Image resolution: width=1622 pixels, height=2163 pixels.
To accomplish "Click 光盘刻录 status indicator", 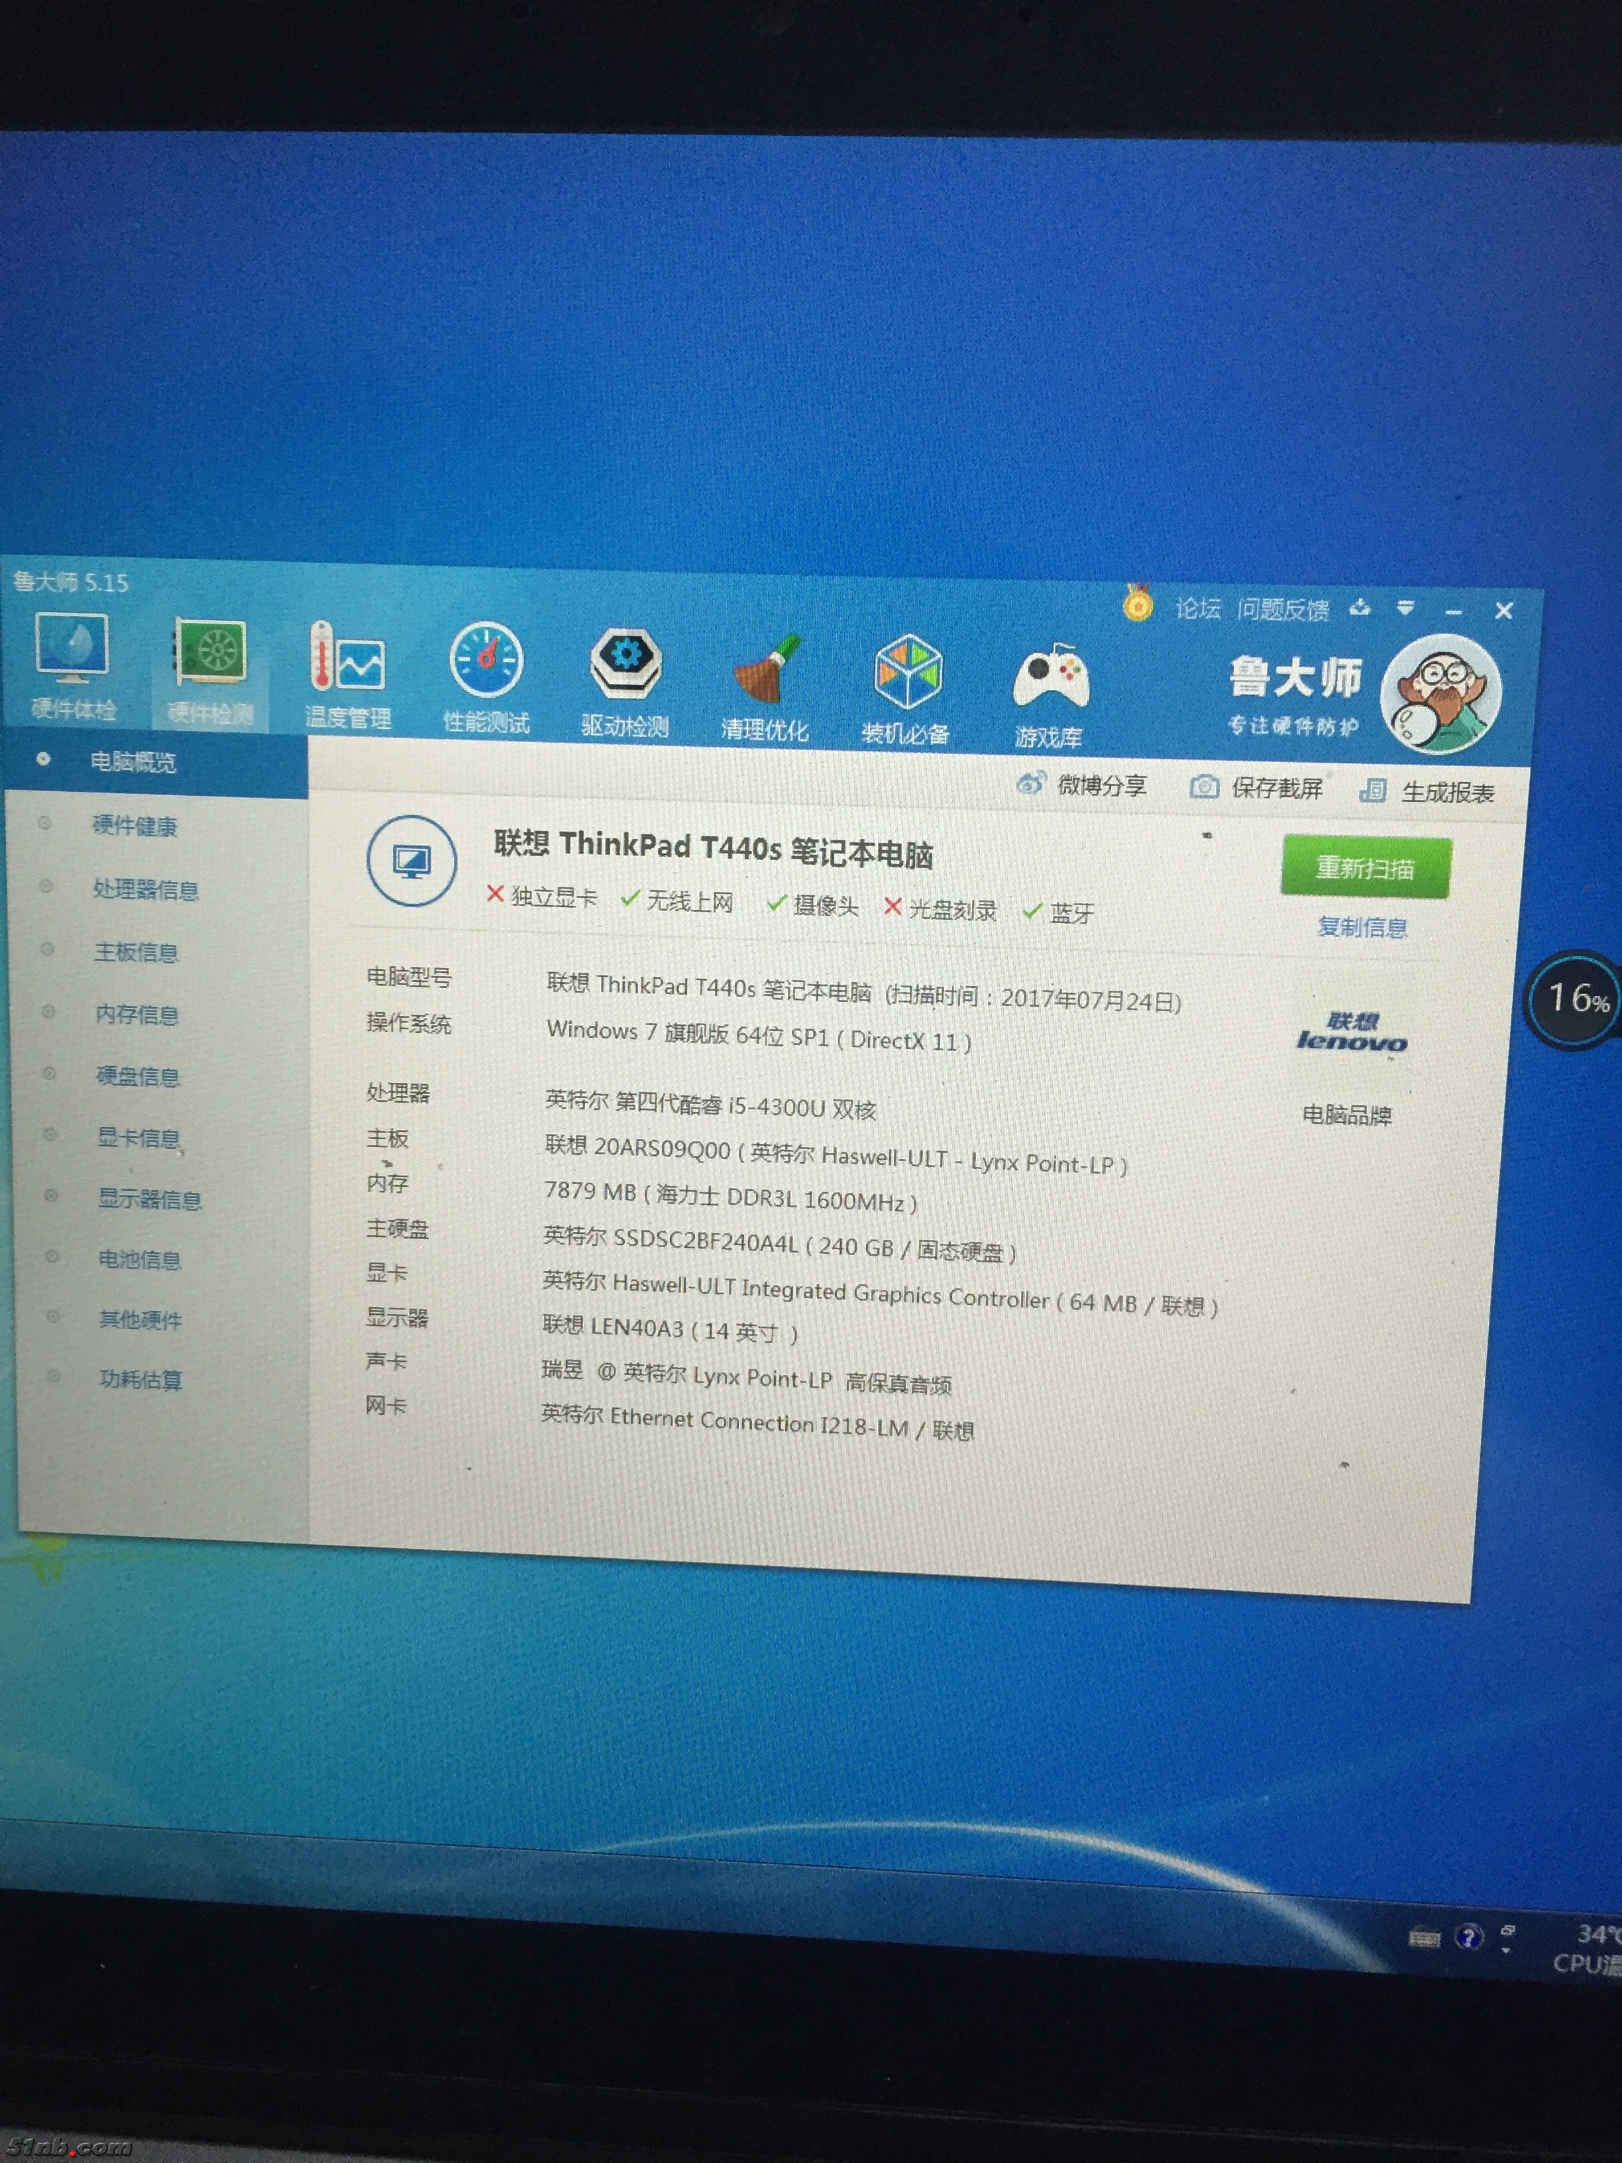I will (x=940, y=909).
